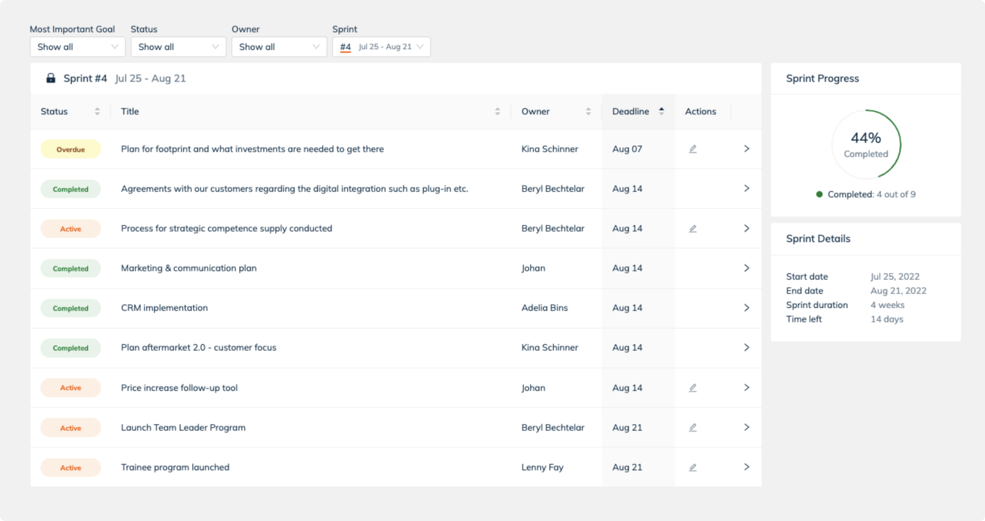The image size is (985, 521).
Task: Select title 'Launch Team Leader Program'
Action: coord(183,427)
